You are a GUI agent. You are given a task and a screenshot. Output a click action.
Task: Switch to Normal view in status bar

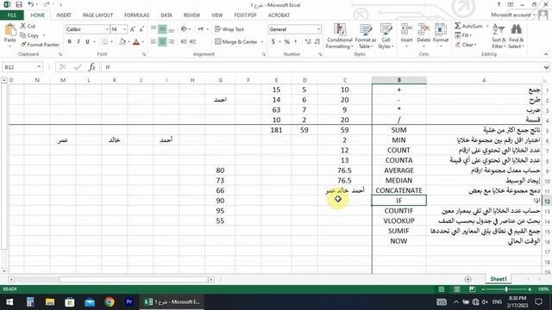tap(441, 289)
